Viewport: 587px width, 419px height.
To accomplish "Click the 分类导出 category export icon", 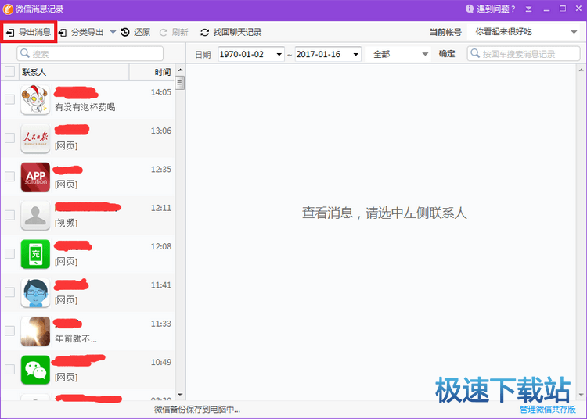I will click(63, 32).
